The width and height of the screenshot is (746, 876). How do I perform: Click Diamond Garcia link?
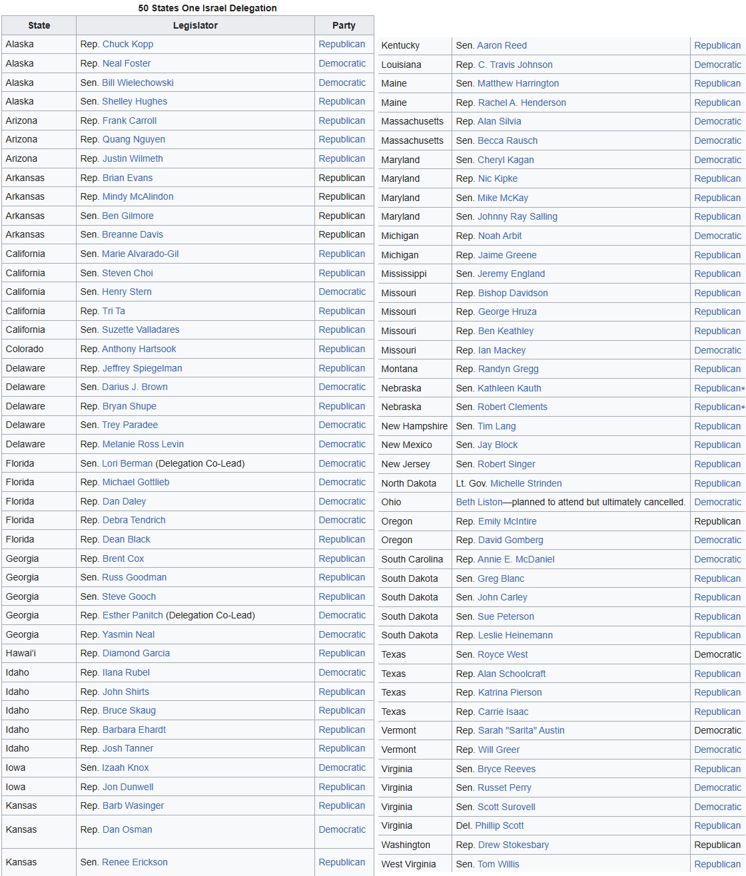136,653
